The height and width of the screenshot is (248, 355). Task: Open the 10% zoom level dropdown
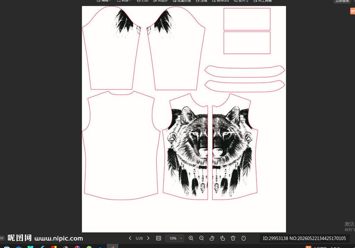click(175, 238)
